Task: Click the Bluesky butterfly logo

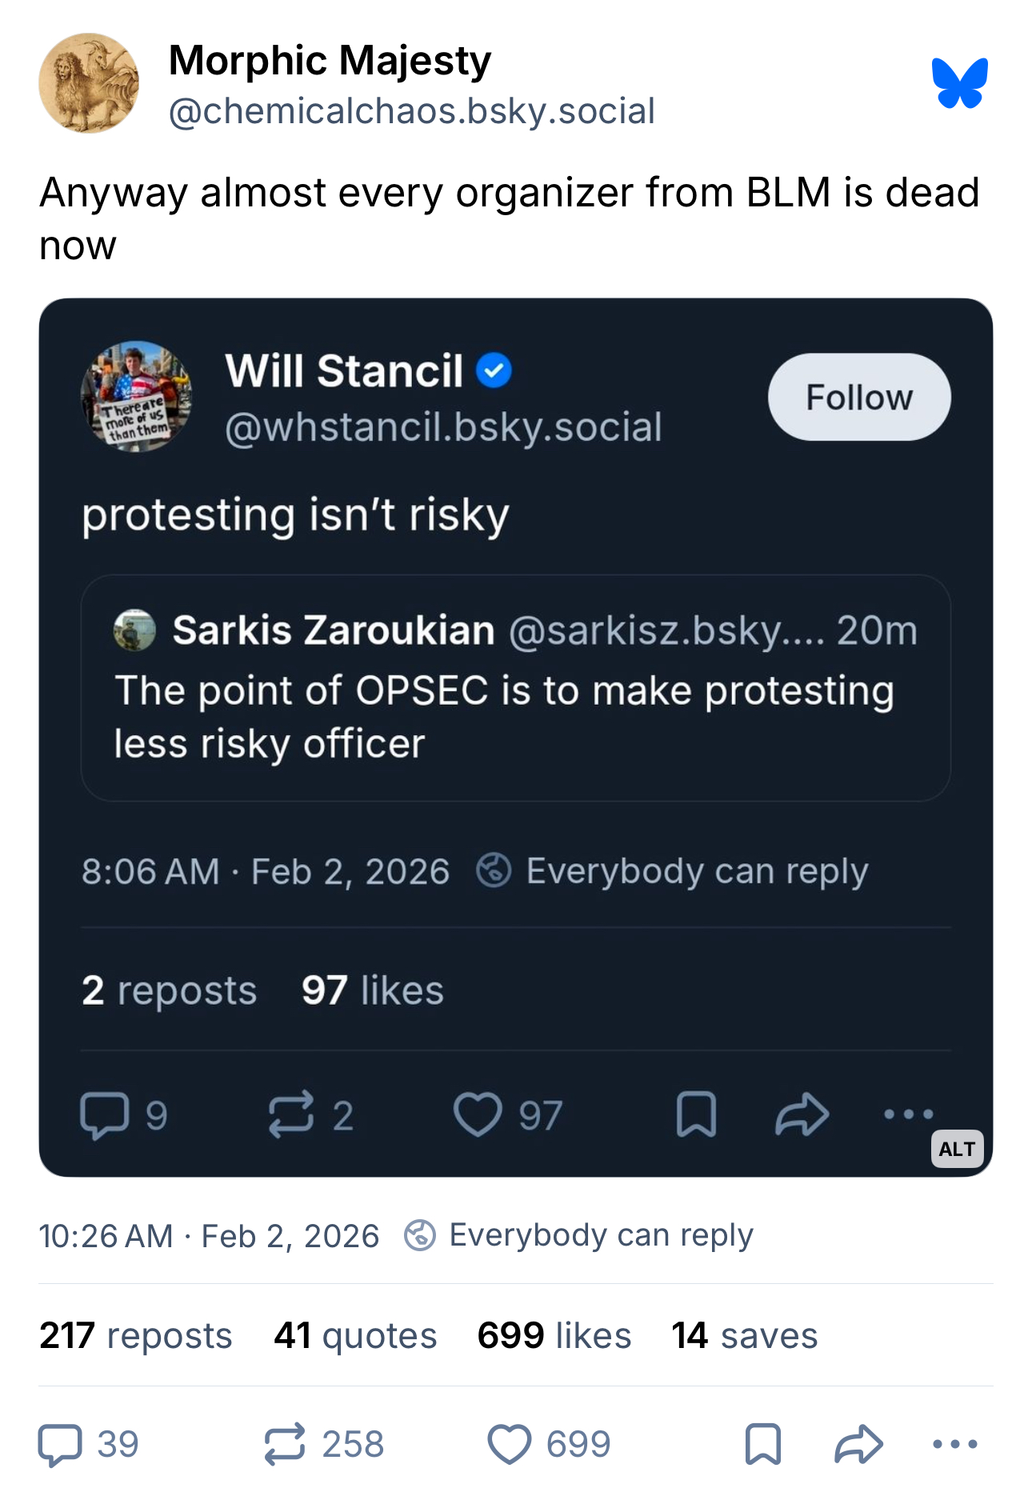Action: click(x=959, y=83)
